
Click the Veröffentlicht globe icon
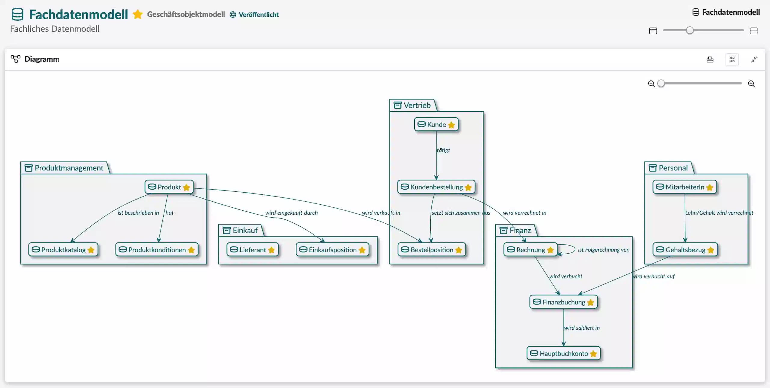pyautogui.click(x=233, y=14)
